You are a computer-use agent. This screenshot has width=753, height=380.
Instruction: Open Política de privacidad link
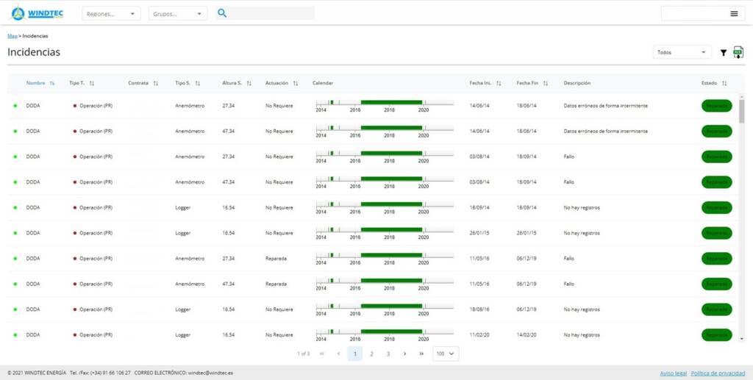pos(718,373)
